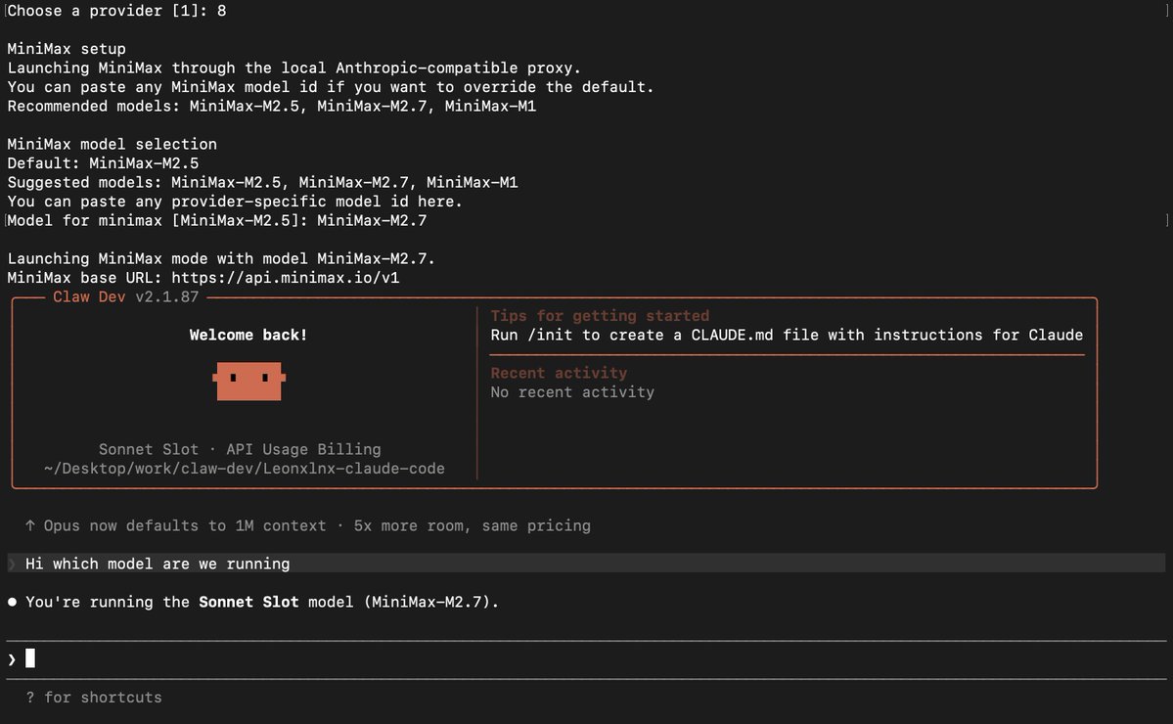Viewport: 1173px width, 724px height.
Task: Click the prompt chevron before the cursor
Action: point(12,659)
